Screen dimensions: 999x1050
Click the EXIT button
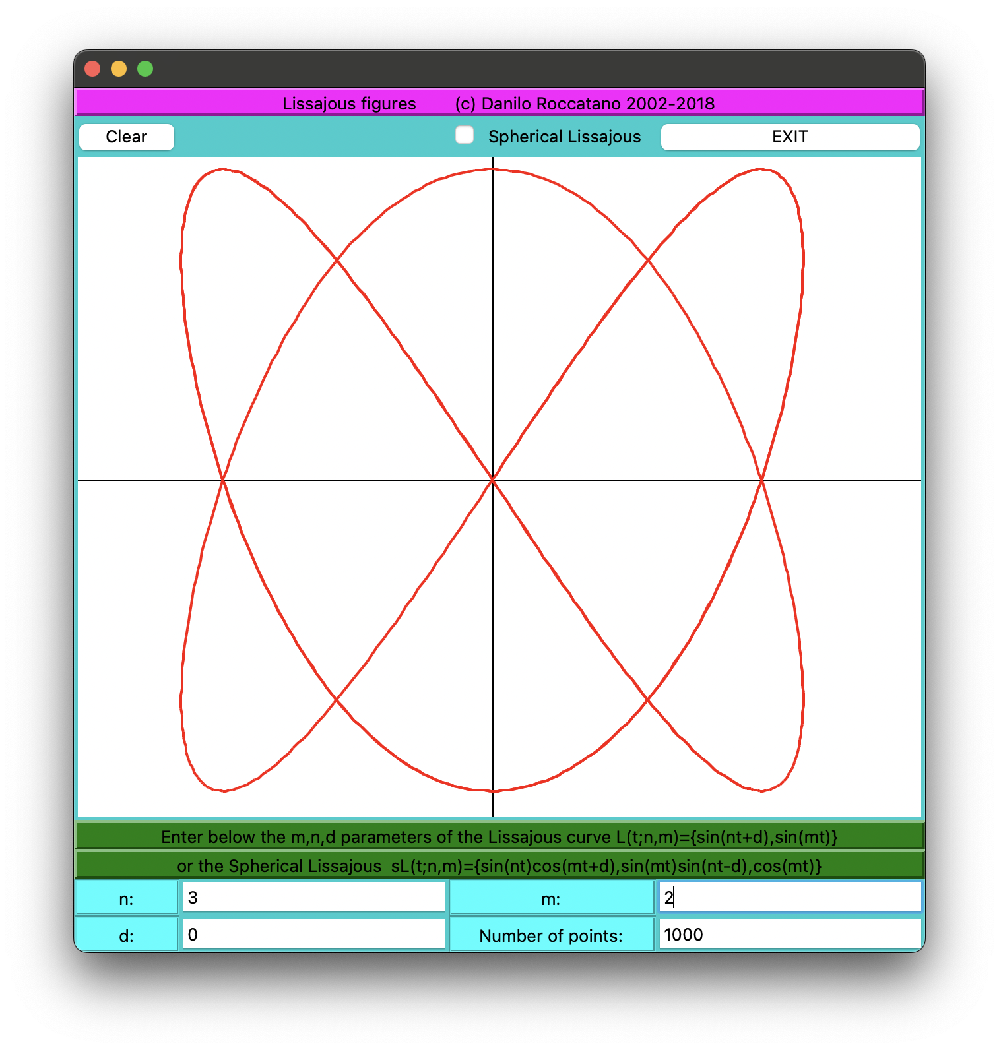point(790,137)
